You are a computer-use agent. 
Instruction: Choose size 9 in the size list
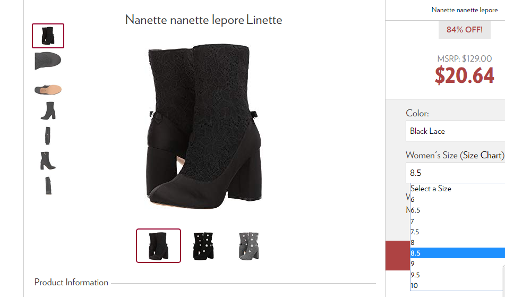click(458, 264)
